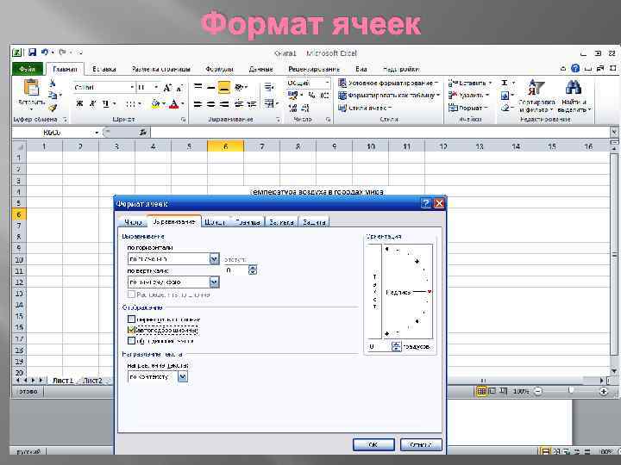Click the Save floppy icon
This screenshot has height=465, width=621.
click(x=32, y=53)
